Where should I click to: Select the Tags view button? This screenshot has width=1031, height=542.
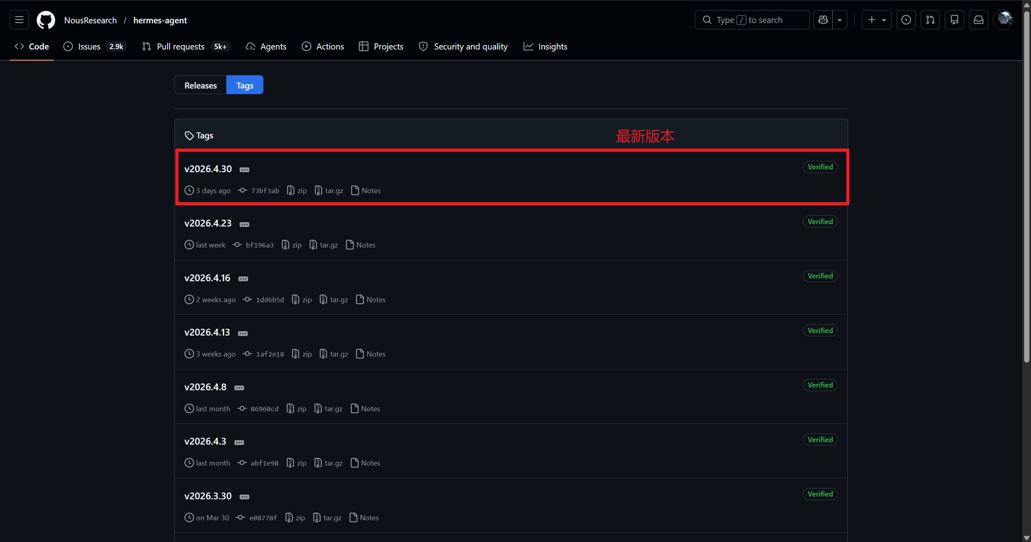[245, 85]
